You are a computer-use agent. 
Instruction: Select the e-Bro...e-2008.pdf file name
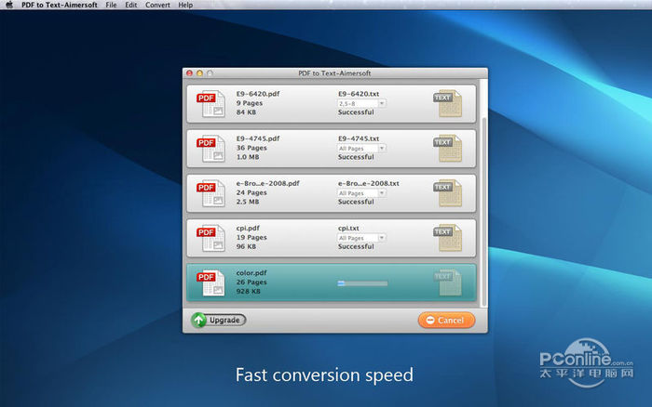(x=268, y=183)
